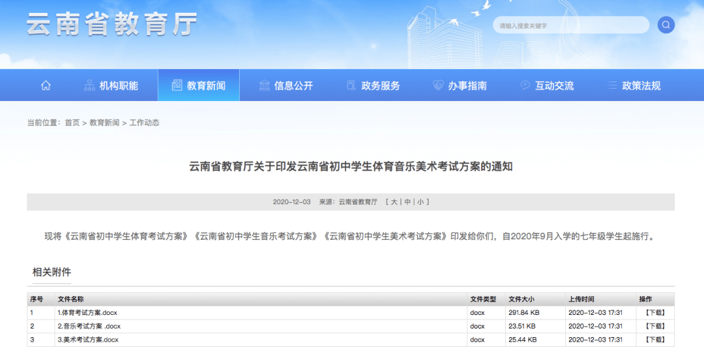The width and height of the screenshot is (704, 356).
Task: Set font size to small (小)
Action: tap(420, 202)
